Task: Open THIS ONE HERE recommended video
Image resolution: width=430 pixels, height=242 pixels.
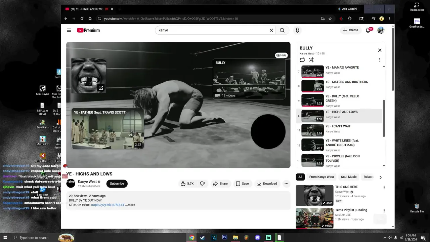Action: [x=314, y=195]
